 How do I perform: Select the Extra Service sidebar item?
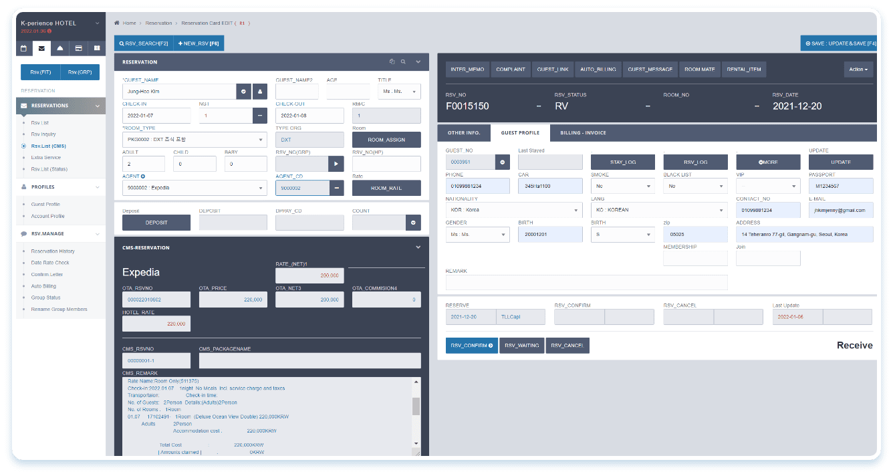click(45, 157)
